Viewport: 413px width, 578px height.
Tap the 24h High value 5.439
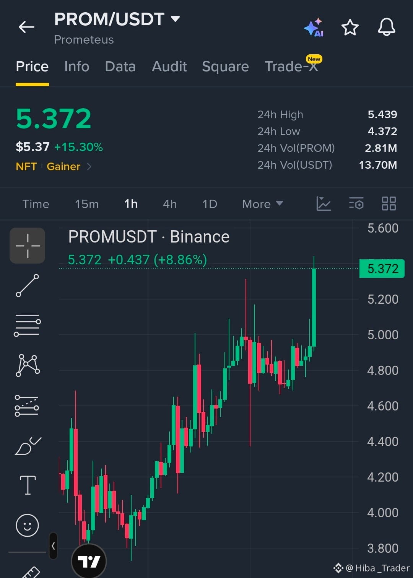tap(382, 114)
